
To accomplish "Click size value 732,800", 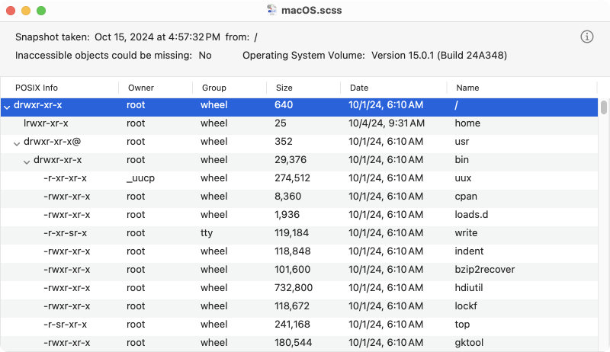I will (294, 287).
